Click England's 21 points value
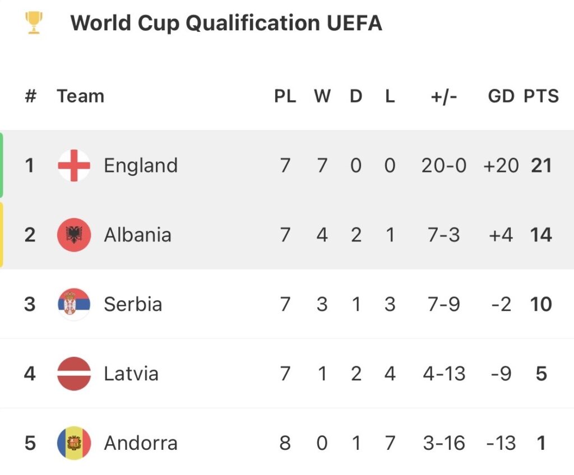 [x=541, y=165]
